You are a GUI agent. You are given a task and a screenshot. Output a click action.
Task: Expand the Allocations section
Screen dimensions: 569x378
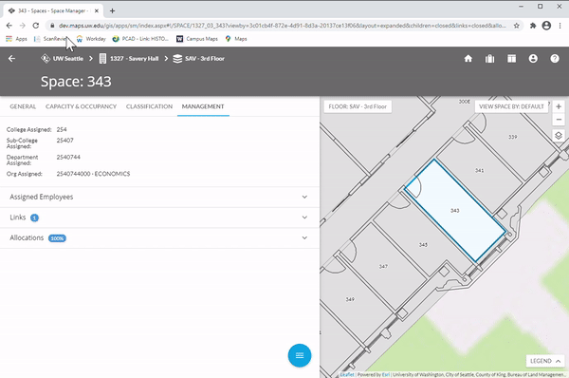tap(159, 238)
